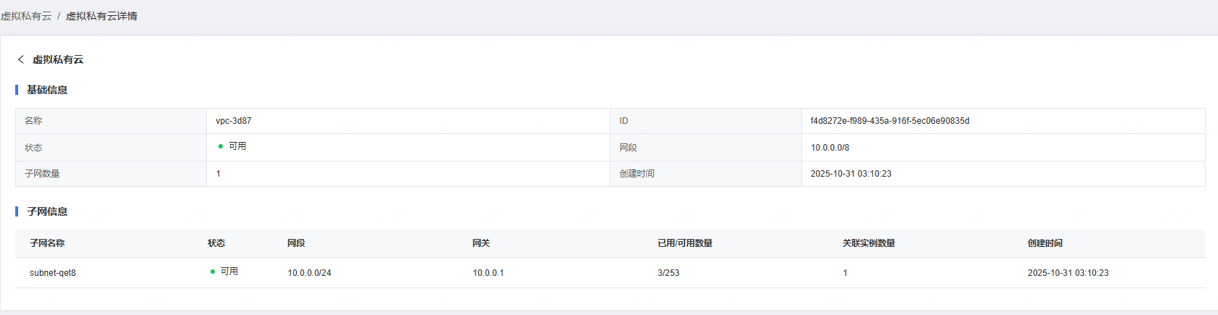This screenshot has height=315, width=1218.
Task: Click the 虚拟私有云详情 breadcrumb item
Action: point(102,16)
